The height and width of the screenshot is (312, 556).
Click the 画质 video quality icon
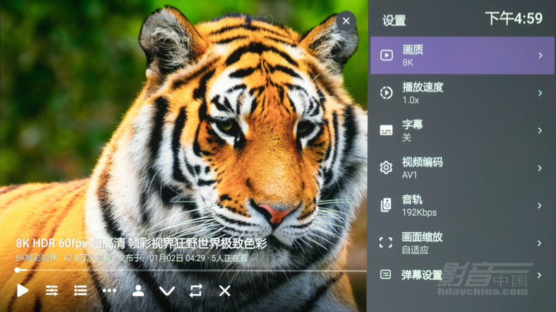tap(387, 55)
